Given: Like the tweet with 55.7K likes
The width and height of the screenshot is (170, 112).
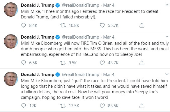Looking at the screenshot, I should click(102, 25).
